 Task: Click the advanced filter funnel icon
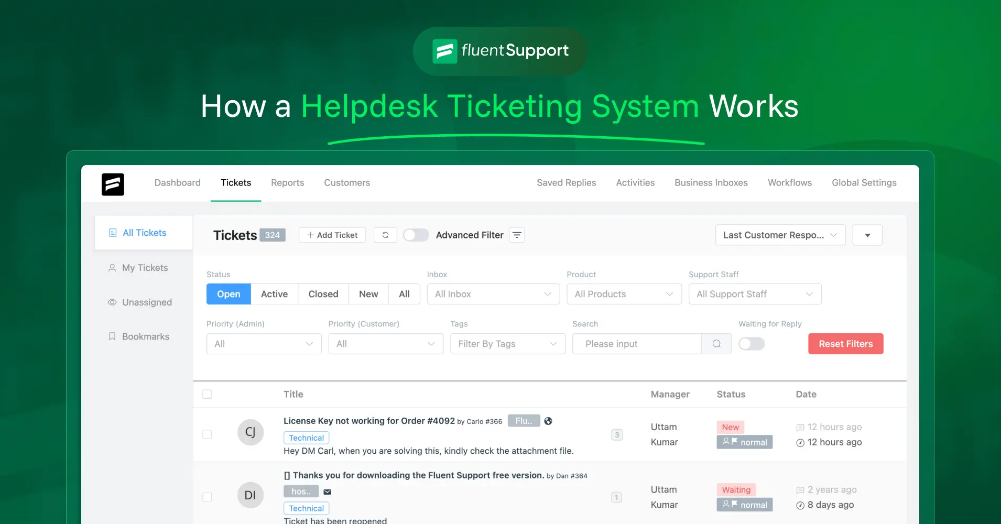pyautogui.click(x=517, y=235)
